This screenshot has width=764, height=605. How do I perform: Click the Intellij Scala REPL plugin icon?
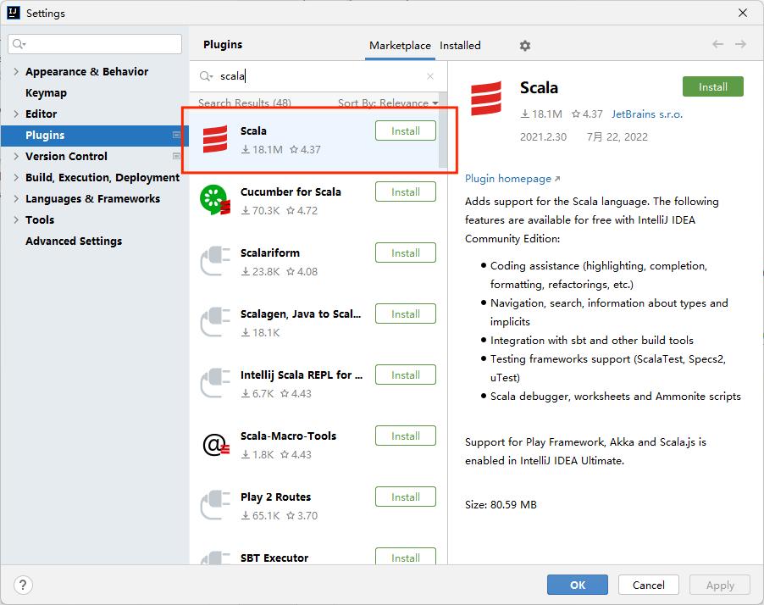(215, 383)
